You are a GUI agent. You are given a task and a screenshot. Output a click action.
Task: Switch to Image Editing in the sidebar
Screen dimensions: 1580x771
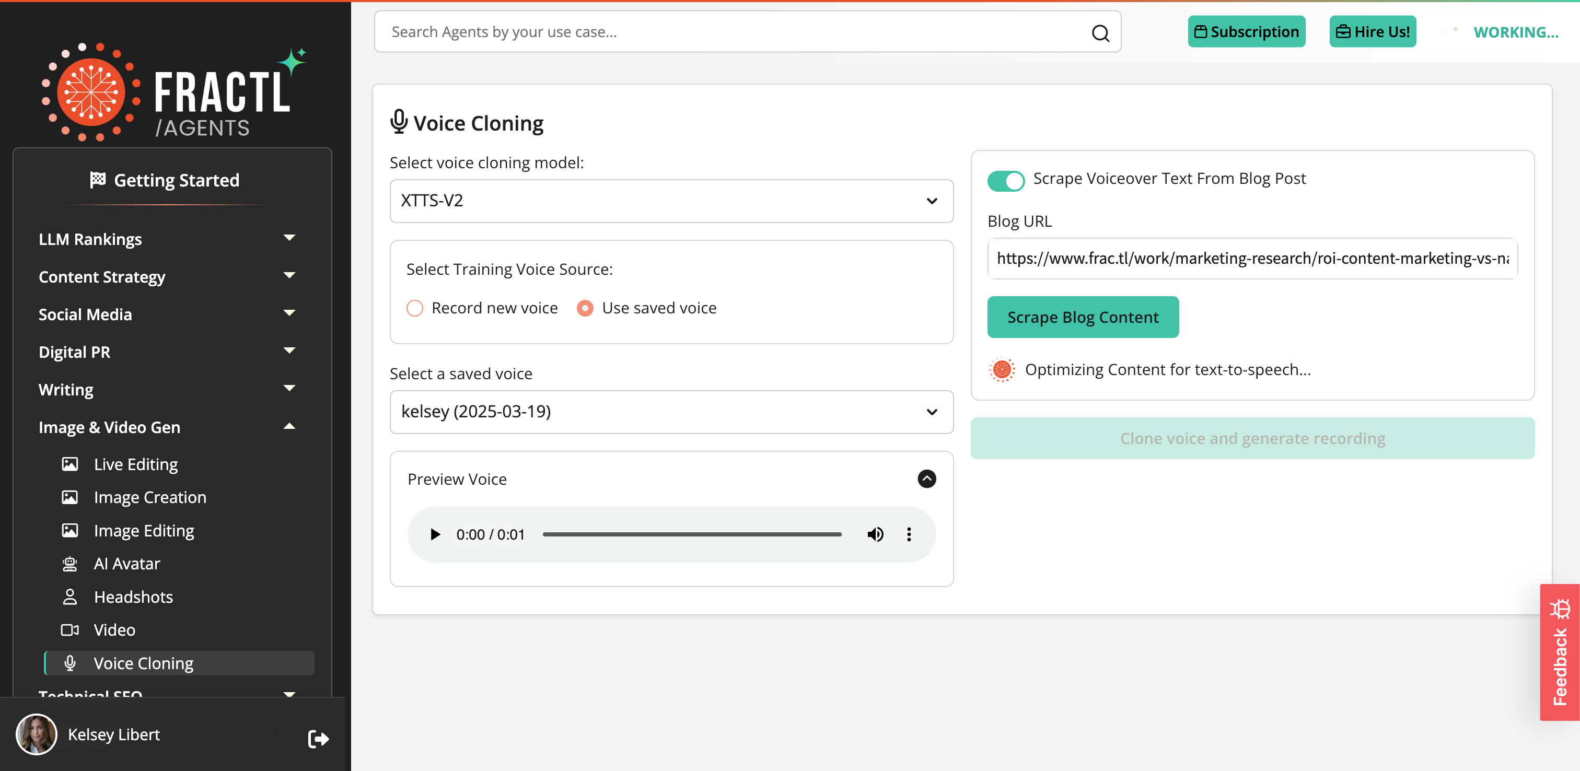(x=144, y=530)
